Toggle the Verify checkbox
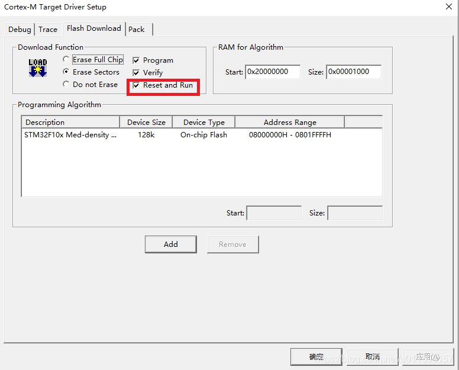 136,73
